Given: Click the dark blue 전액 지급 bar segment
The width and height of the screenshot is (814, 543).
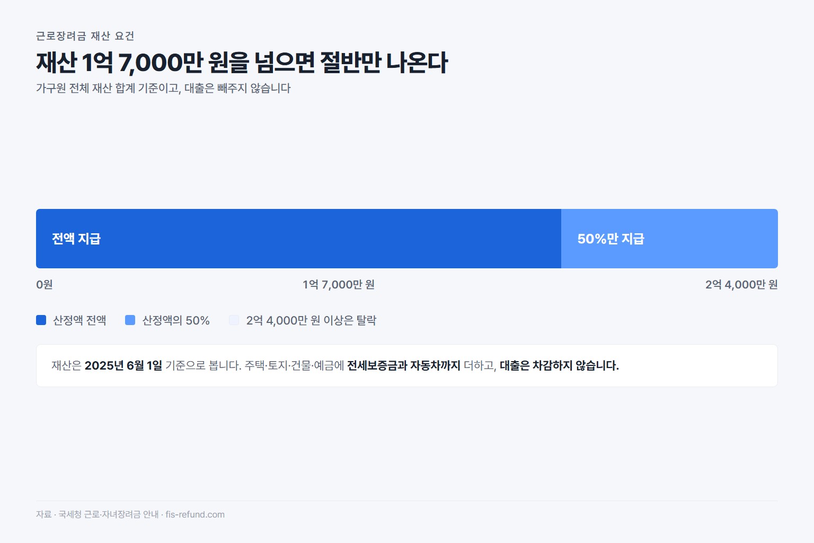Looking at the screenshot, I should (298, 239).
